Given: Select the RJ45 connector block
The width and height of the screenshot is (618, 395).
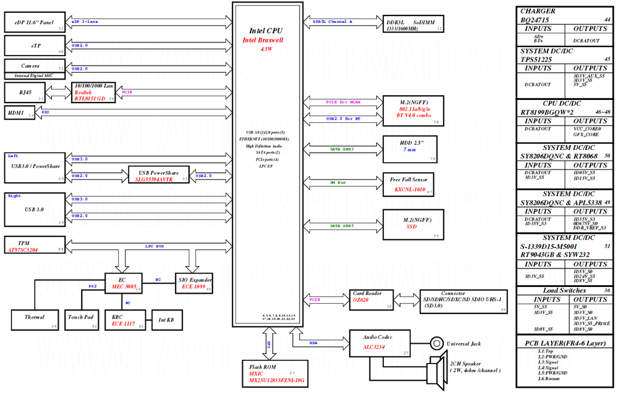Looking at the screenshot, I should point(25,93).
